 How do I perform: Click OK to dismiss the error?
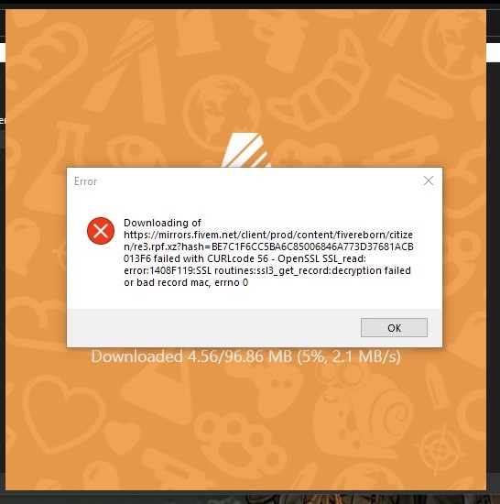[x=394, y=327]
